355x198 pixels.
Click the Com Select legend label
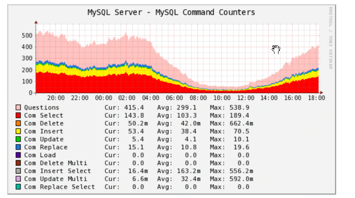pos(44,115)
